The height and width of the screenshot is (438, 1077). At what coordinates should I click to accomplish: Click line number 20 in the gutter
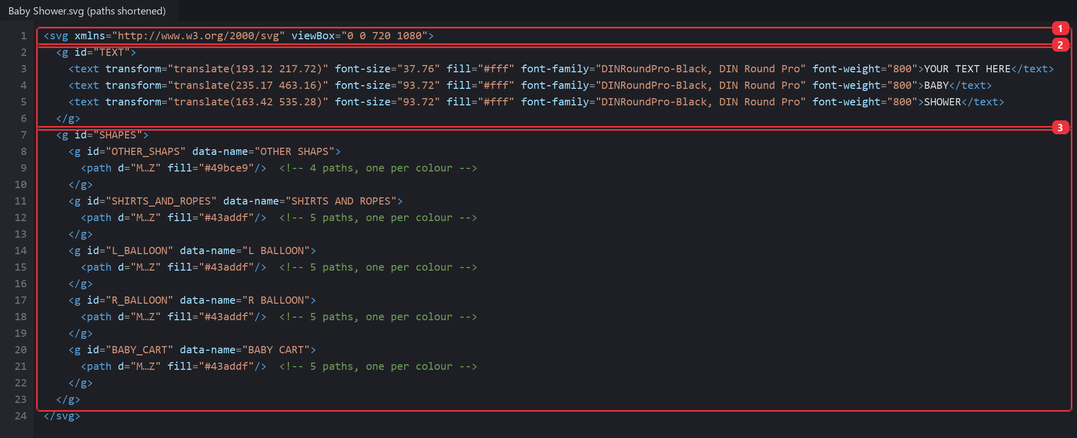(x=21, y=350)
